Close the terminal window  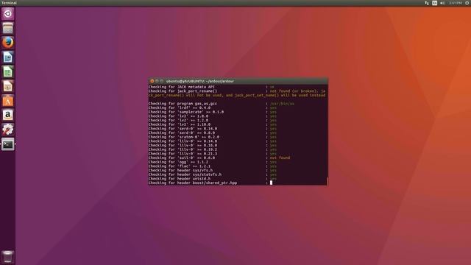[x=152, y=81]
